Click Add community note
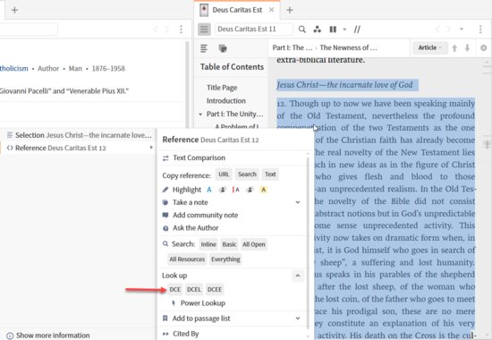 (205, 215)
